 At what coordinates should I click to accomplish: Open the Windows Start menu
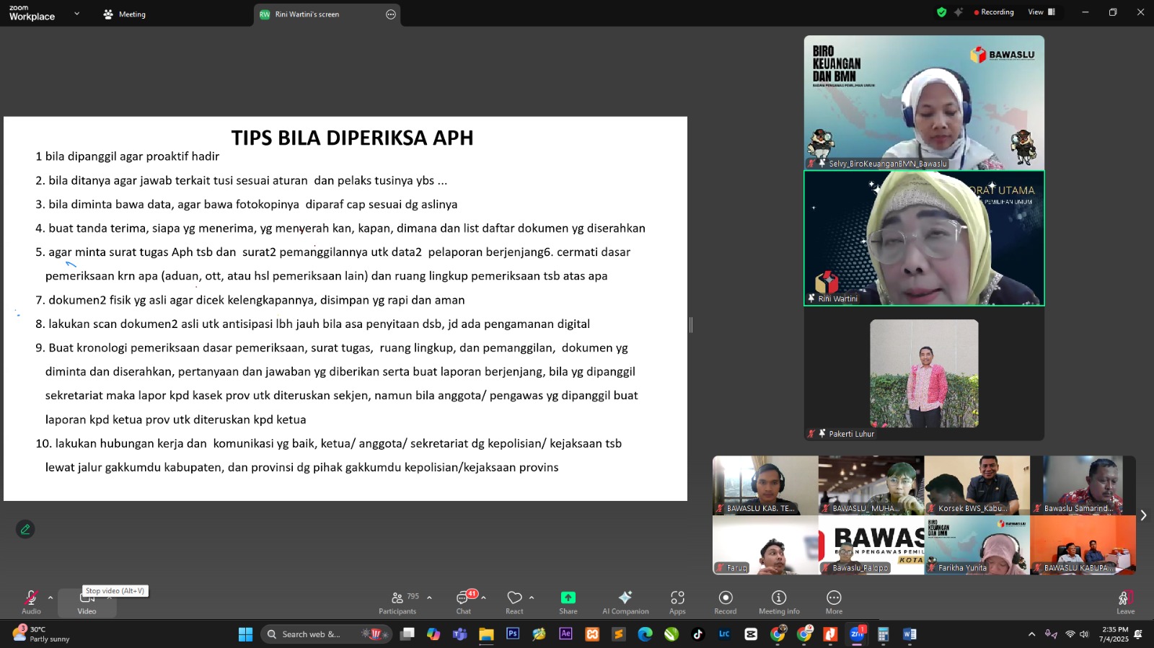point(245,634)
